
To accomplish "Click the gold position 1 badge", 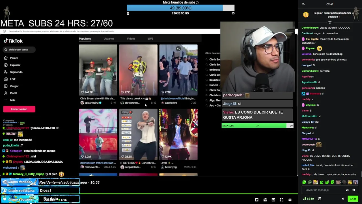I will coord(306,15).
